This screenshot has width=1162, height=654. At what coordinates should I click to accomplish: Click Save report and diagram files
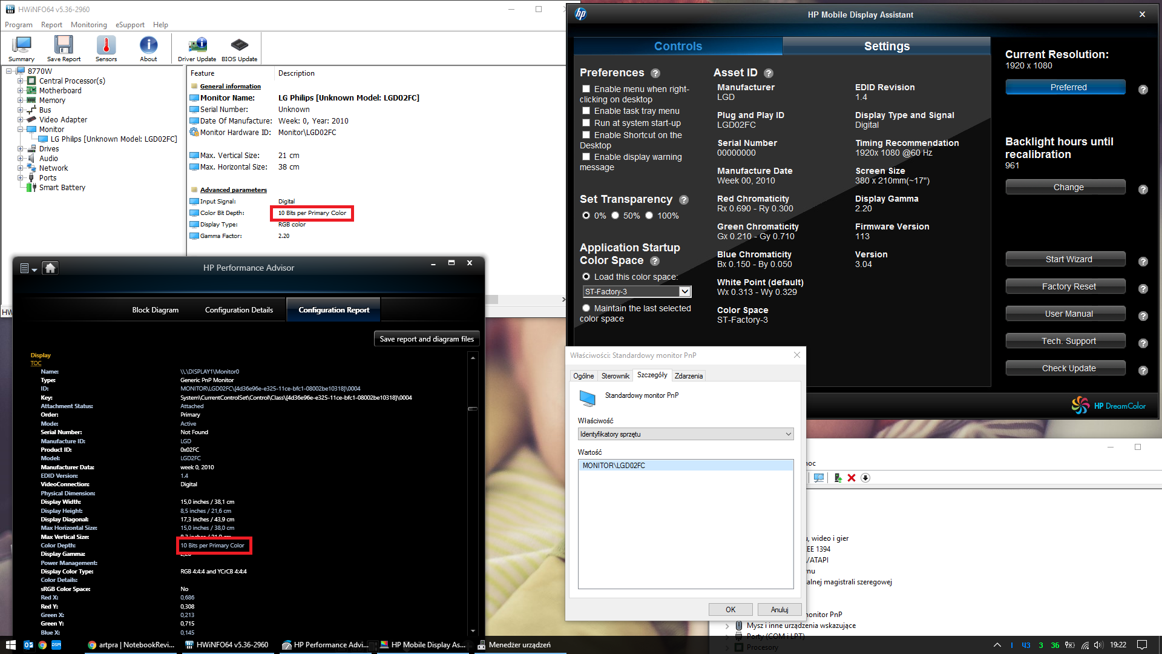pos(427,339)
